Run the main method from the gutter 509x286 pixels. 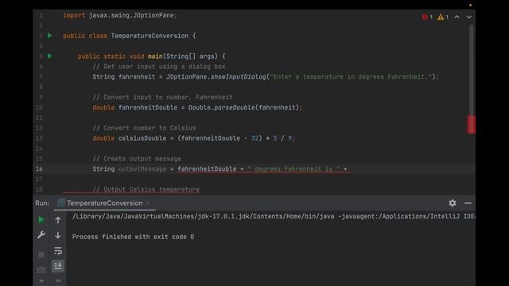pyautogui.click(x=49, y=56)
